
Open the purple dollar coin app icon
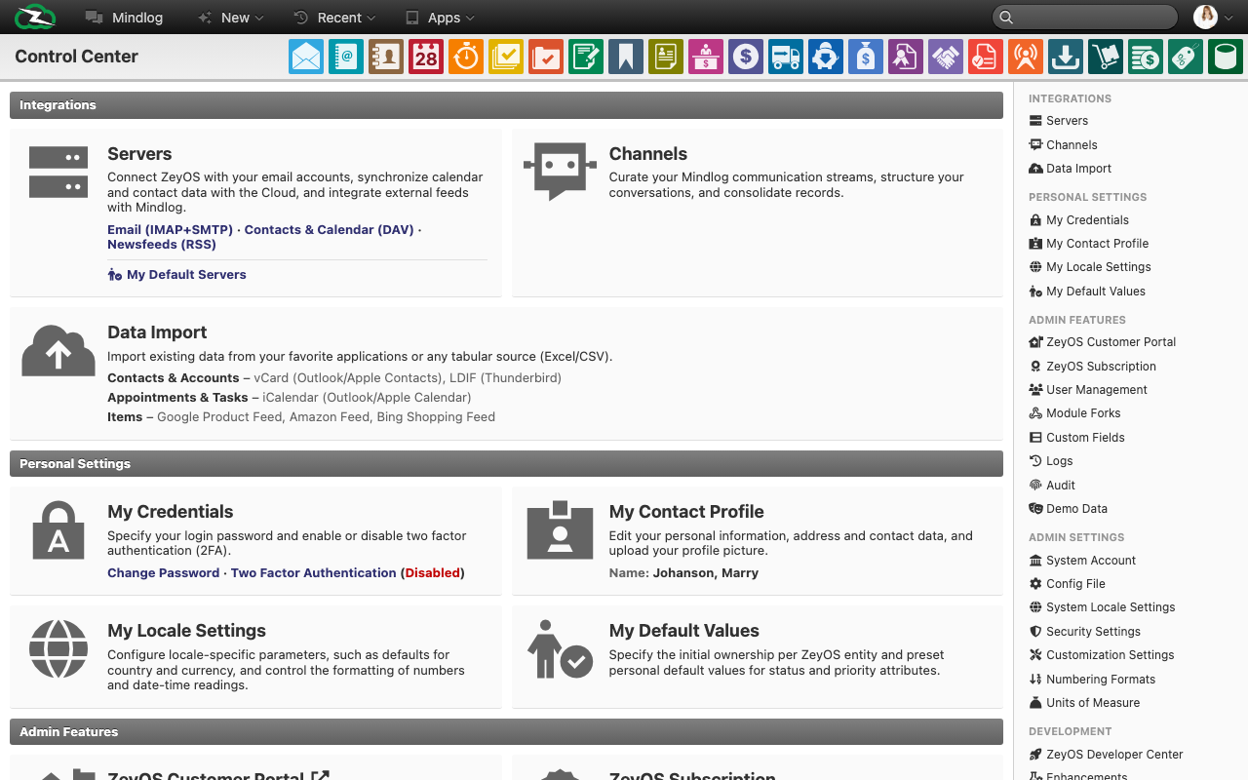pyautogui.click(x=746, y=57)
